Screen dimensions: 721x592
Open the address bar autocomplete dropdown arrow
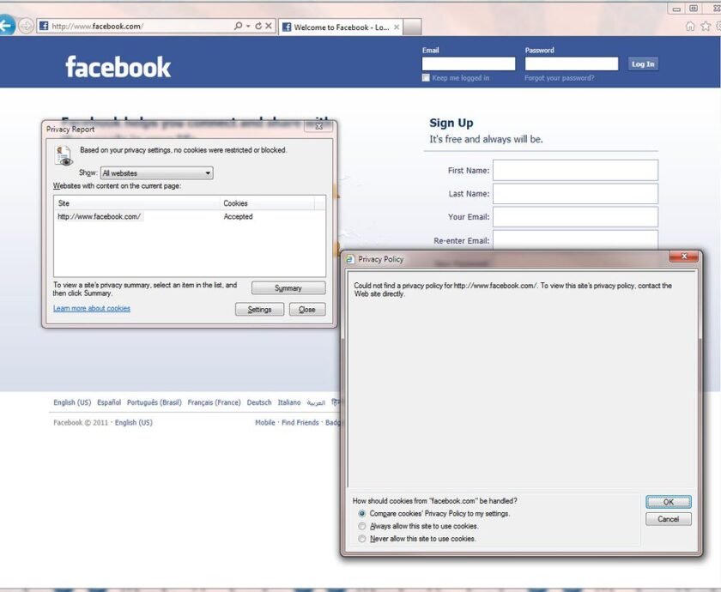[x=248, y=26]
